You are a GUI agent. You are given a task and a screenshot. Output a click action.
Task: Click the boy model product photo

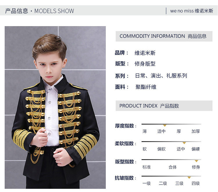point(55,107)
